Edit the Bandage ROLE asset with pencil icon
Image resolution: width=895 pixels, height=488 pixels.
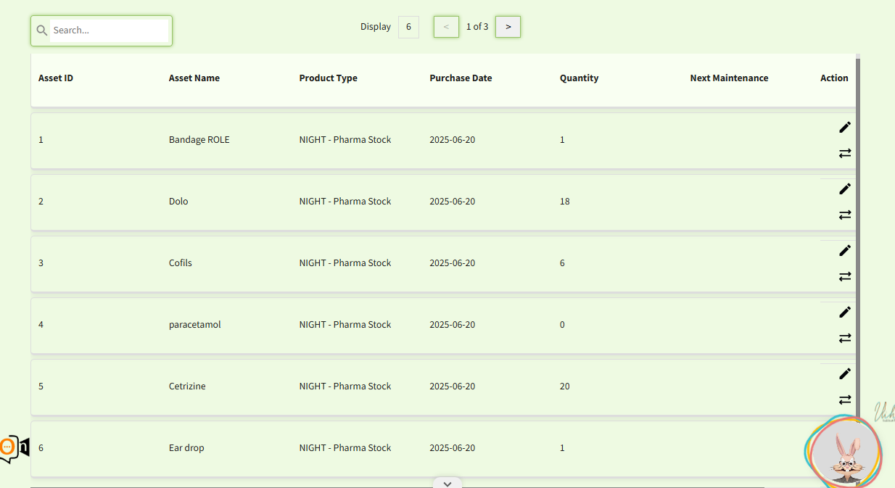pos(845,127)
